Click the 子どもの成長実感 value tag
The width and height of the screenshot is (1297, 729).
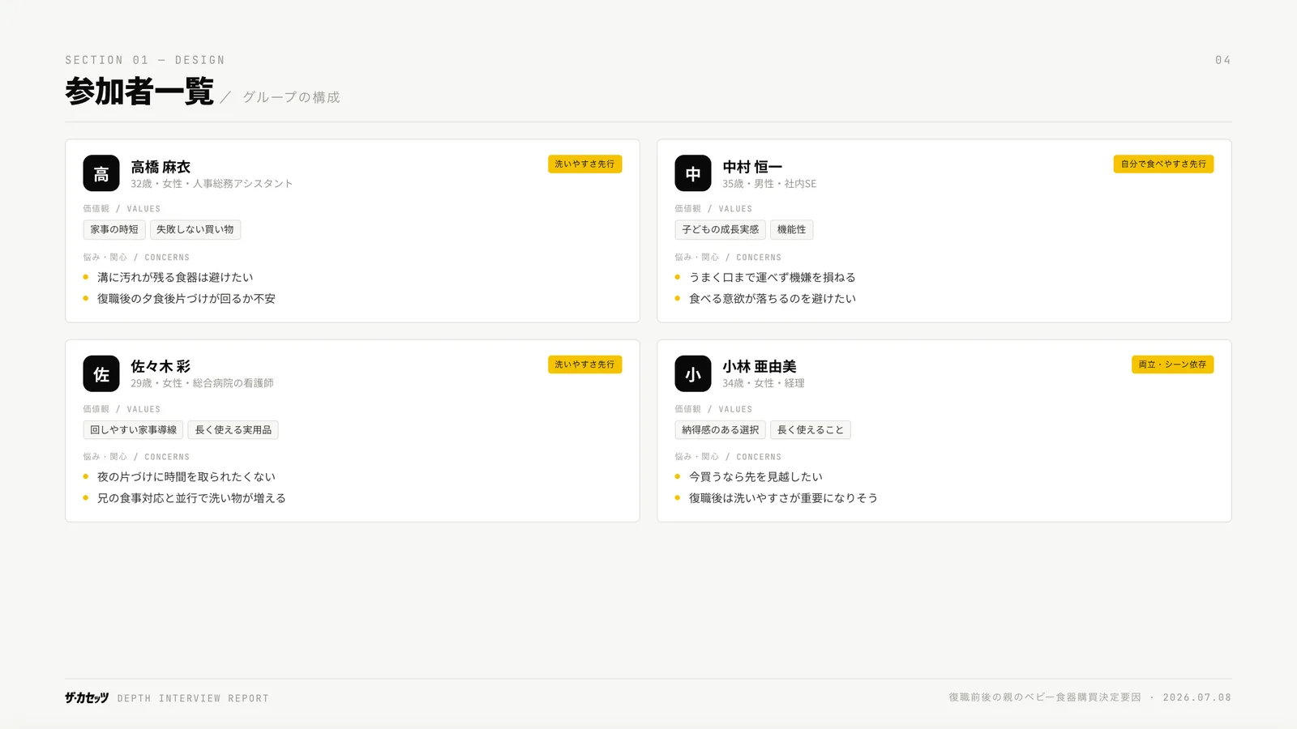coord(720,229)
